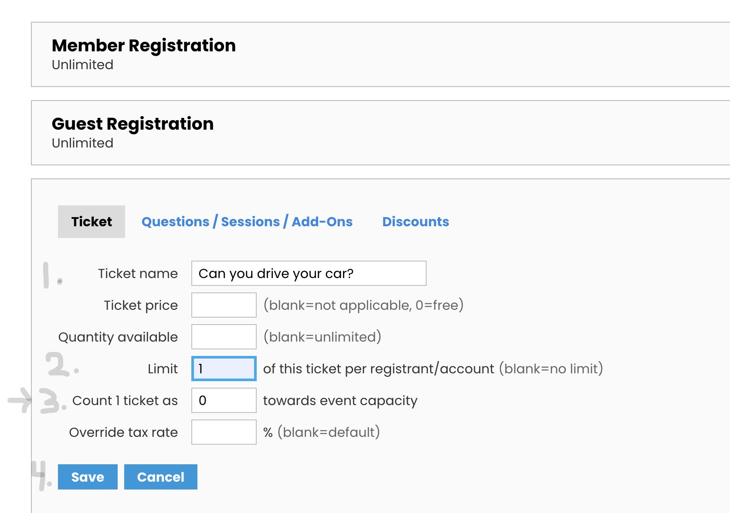Open the Questions / Sessions / Add-Ons tab
The height and width of the screenshot is (513, 730).
tap(247, 221)
